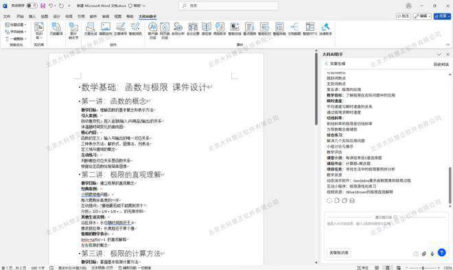Open the 重点提炼 key-point extraction tool

coord(249,29)
